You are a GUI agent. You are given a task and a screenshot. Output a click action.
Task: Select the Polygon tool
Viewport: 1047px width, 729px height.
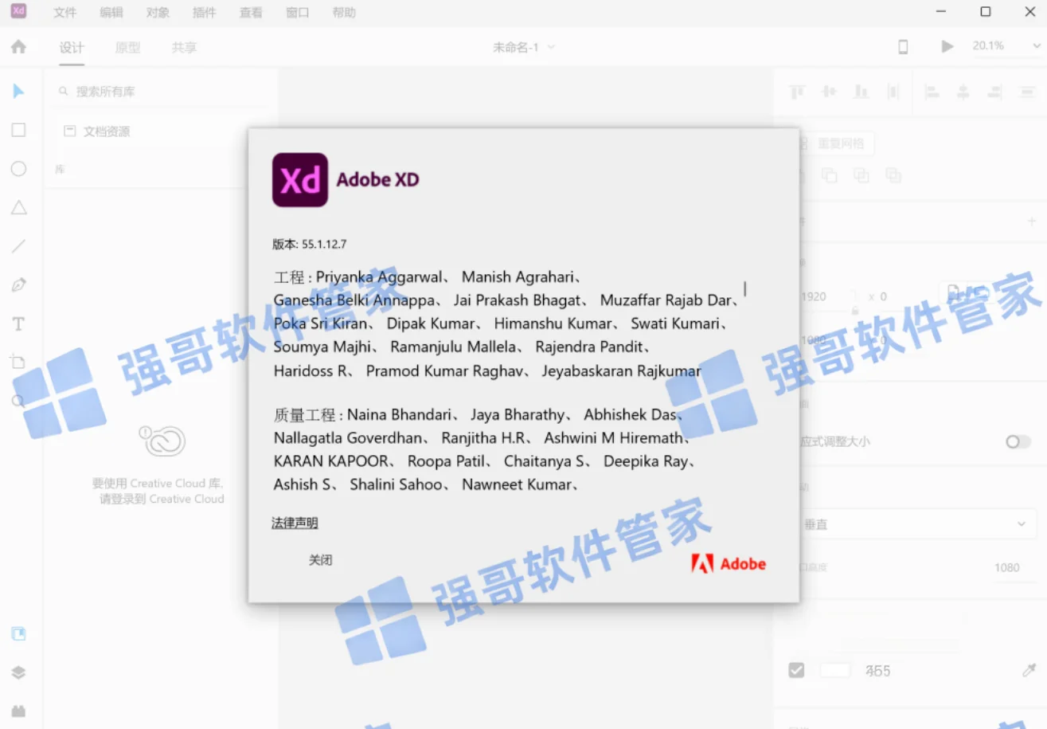coord(18,208)
